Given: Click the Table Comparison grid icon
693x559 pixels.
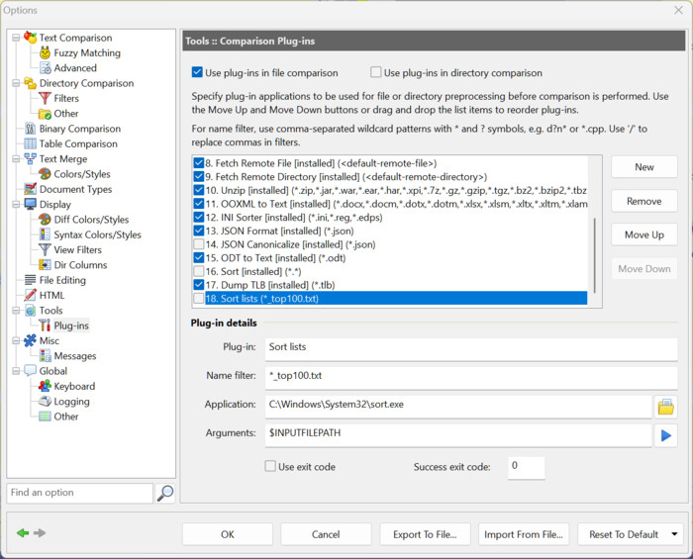Looking at the screenshot, I should click(30, 143).
